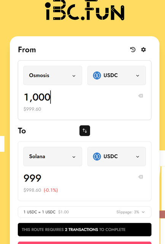Open the Solana destination chain dropdown
The width and height of the screenshot is (165, 244).
[52, 156]
